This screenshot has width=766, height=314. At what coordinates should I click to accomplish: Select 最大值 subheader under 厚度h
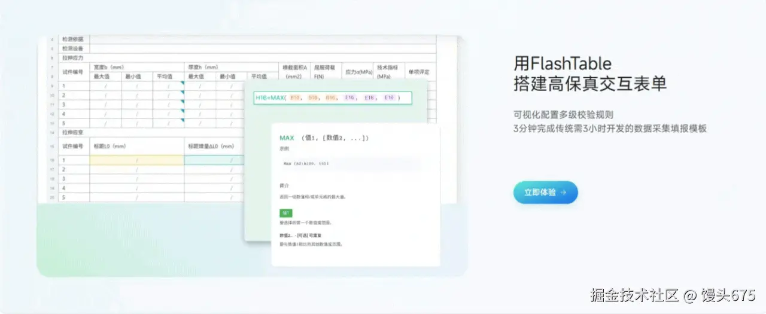[x=197, y=77]
